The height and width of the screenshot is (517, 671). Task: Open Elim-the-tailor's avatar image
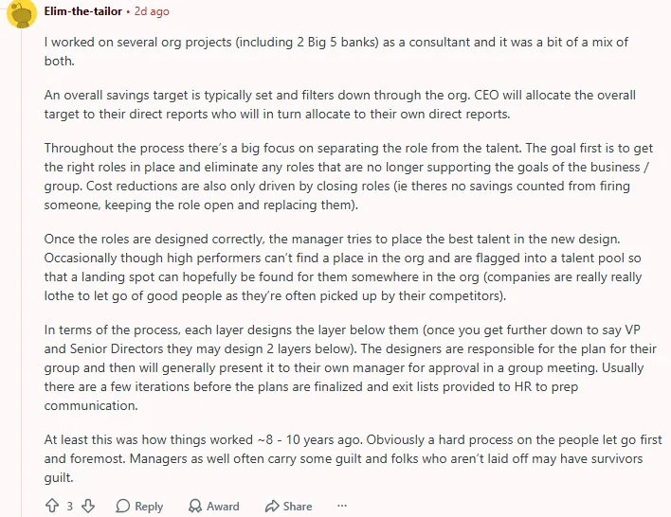(x=22, y=13)
